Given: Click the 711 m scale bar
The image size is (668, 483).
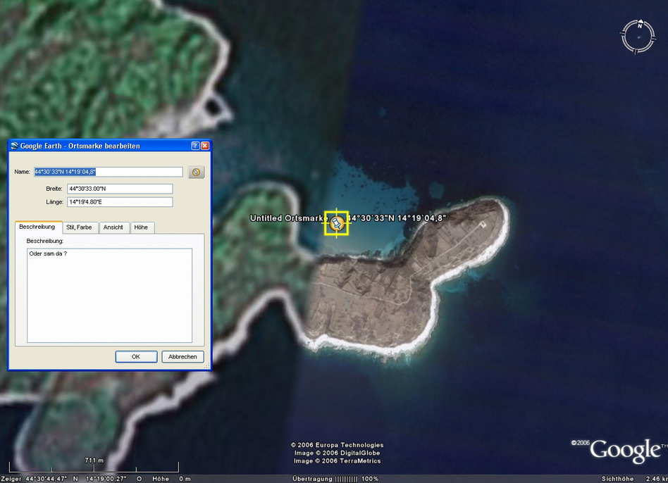Looking at the screenshot, I should pyautogui.click(x=94, y=467).
